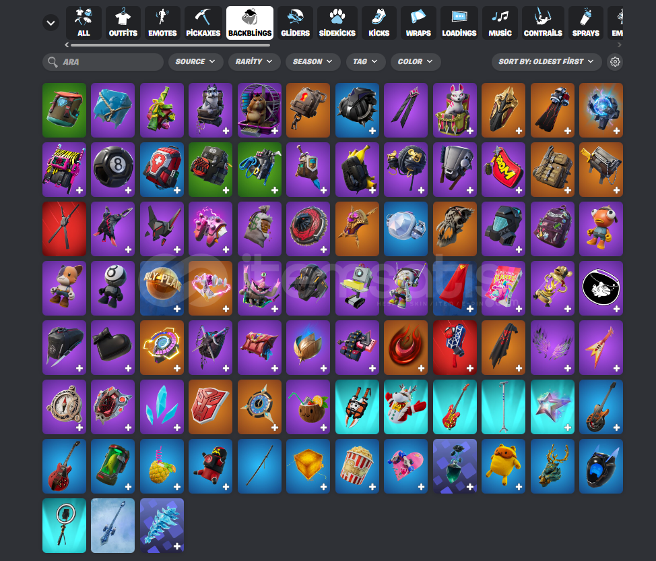656x561 pixels.
Task: Select the red crossed swords backbling
Action: tap(65, 229)
